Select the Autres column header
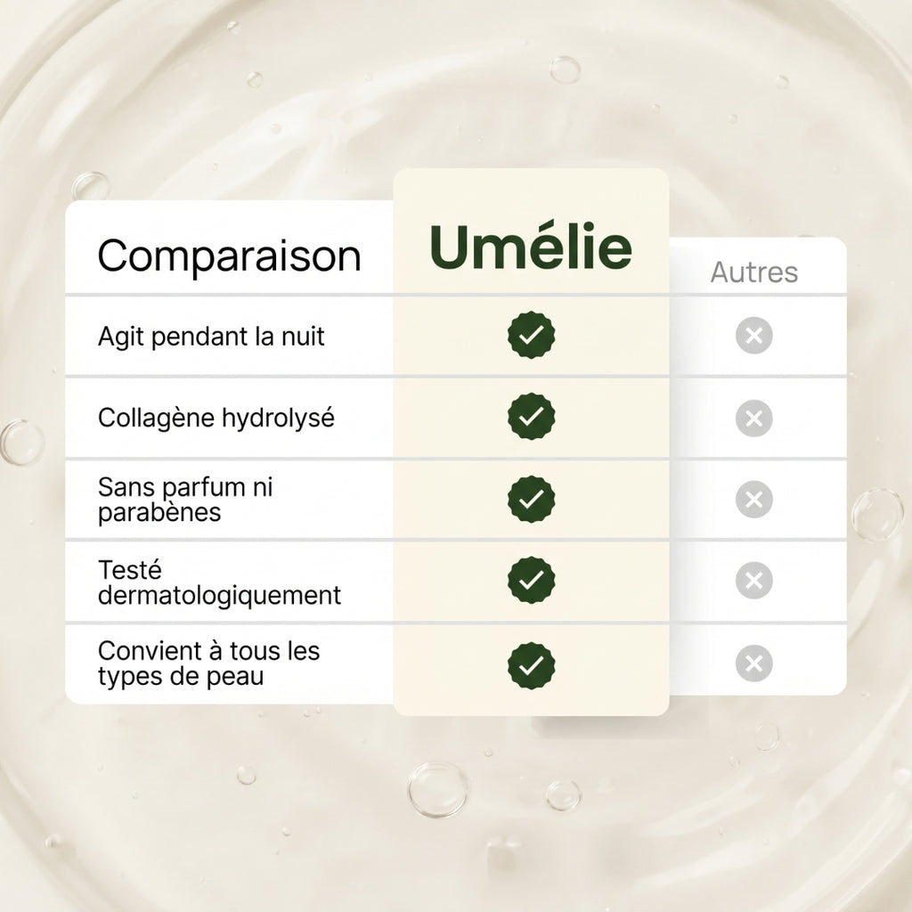This screenshot has width=912, height=912. tap(753, 273)
